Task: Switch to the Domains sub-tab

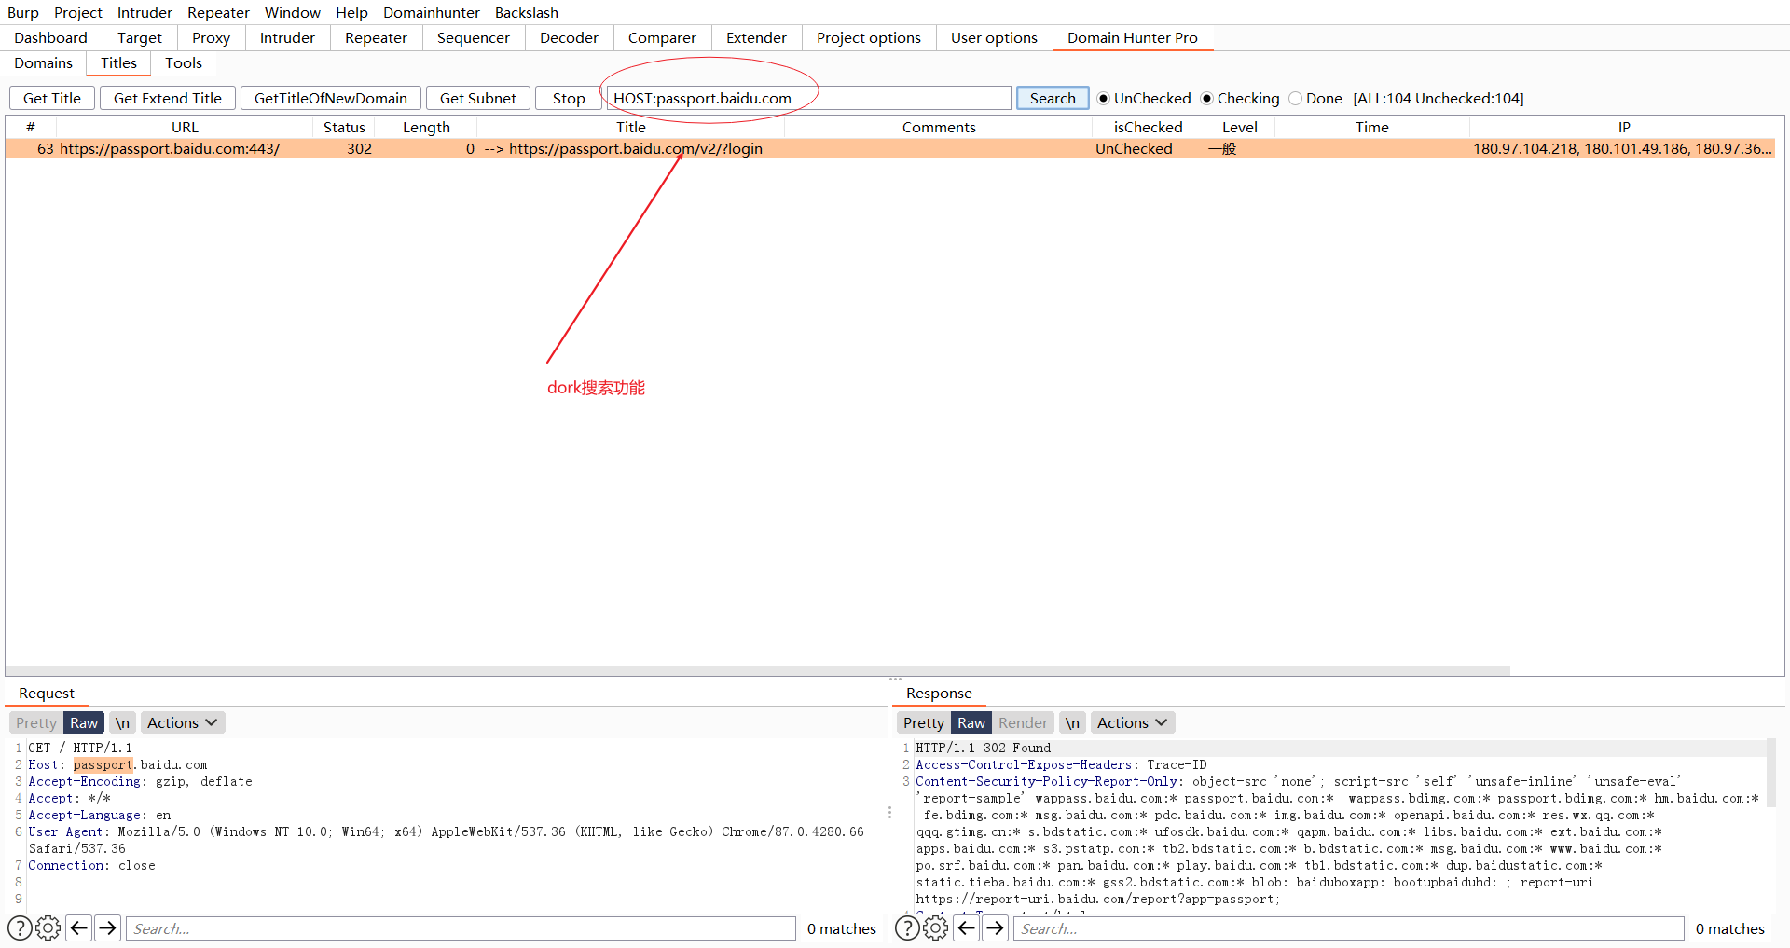Action: pyautogui.click(x=44, y=62)
